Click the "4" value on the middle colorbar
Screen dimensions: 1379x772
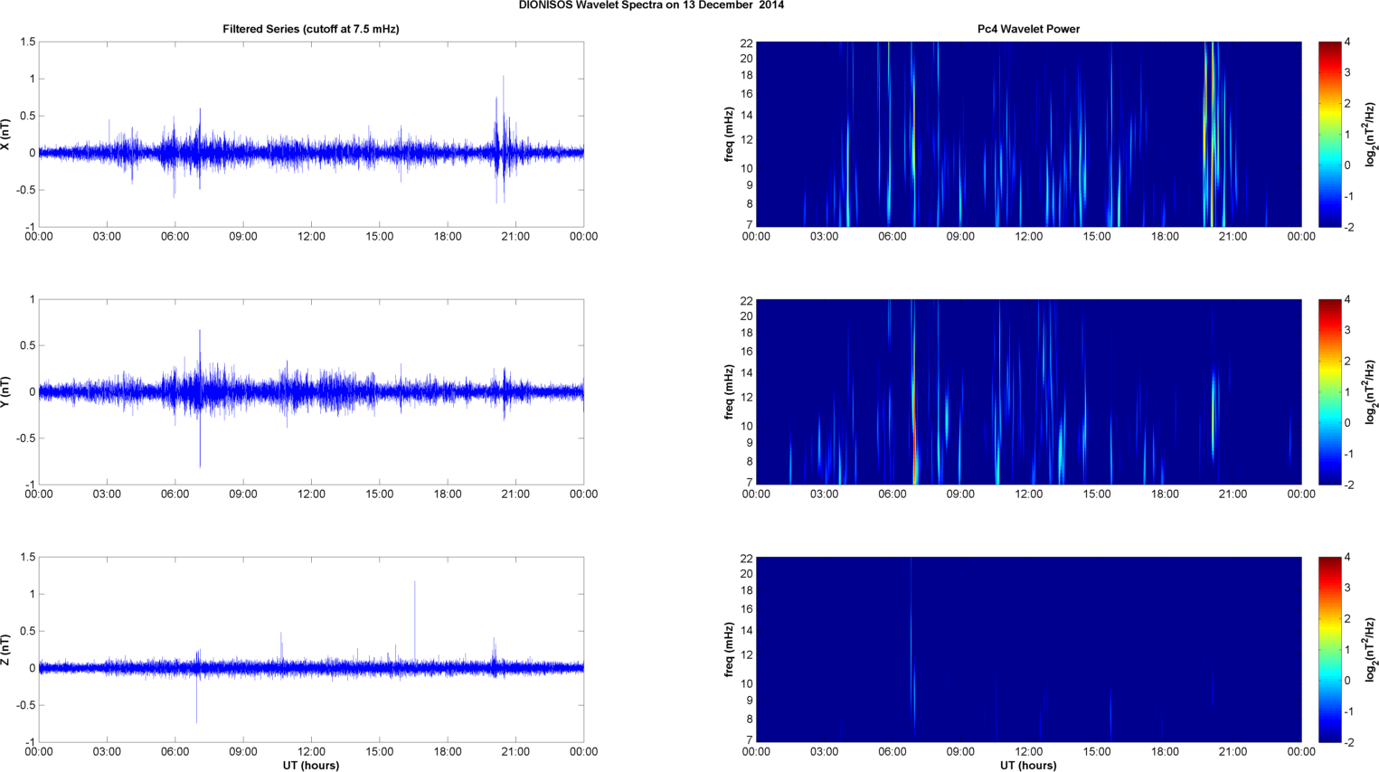(1347, 300)
